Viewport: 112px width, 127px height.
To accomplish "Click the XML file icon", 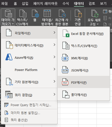I will tap(65, 58).
